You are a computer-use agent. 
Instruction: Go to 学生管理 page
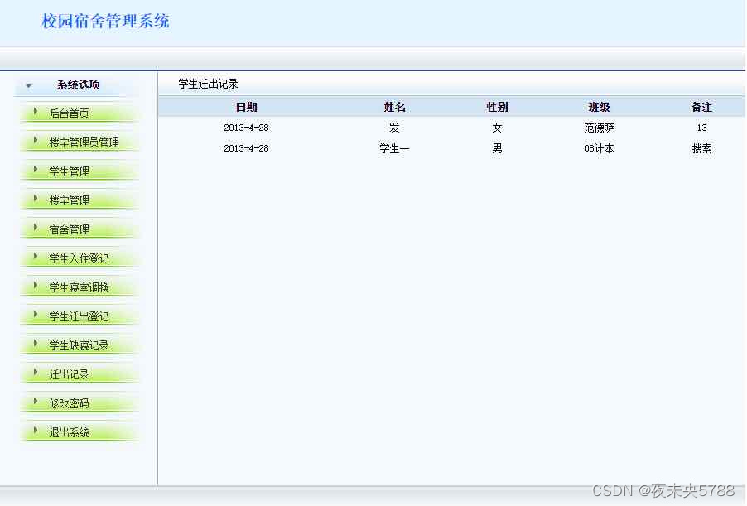click(69, 171)
